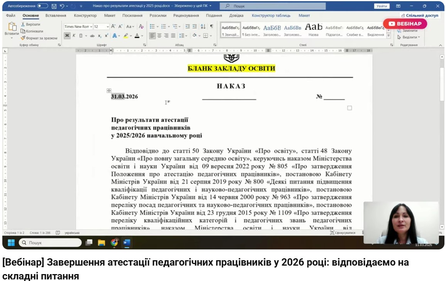Image resolution: width=446 pixels, height=281 pixels.
Task: Click the Clear Formatting icon
Action: pos(141,27)
